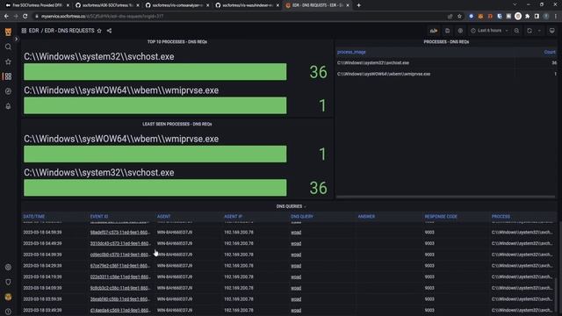The width and height of the screenshot is (562, 316).
Task: Mark dashboard as favorite with star icon
Action: (x=99, y=31)
